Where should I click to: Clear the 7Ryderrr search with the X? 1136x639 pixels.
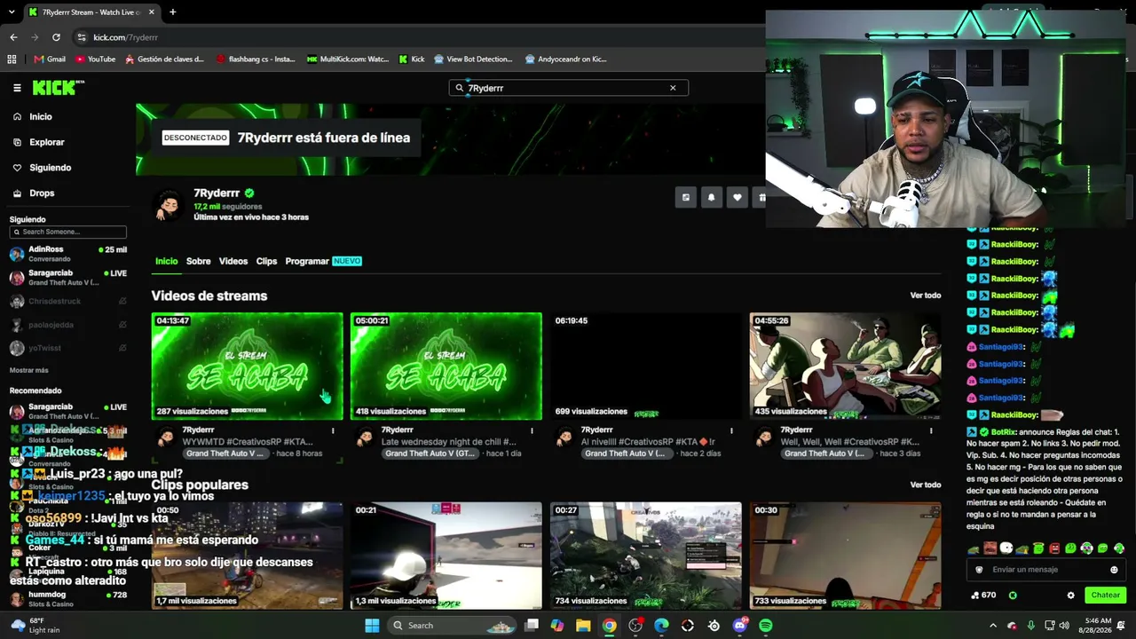pyautogui.click(x=673, y=88)
